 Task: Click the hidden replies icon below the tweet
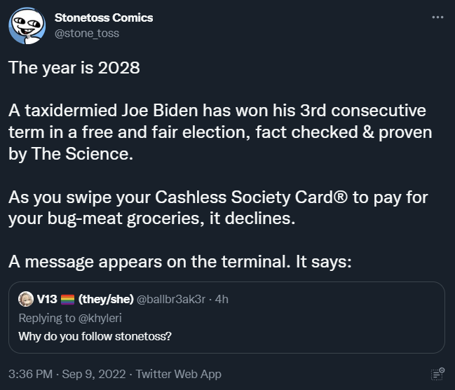tap(437, 373)
